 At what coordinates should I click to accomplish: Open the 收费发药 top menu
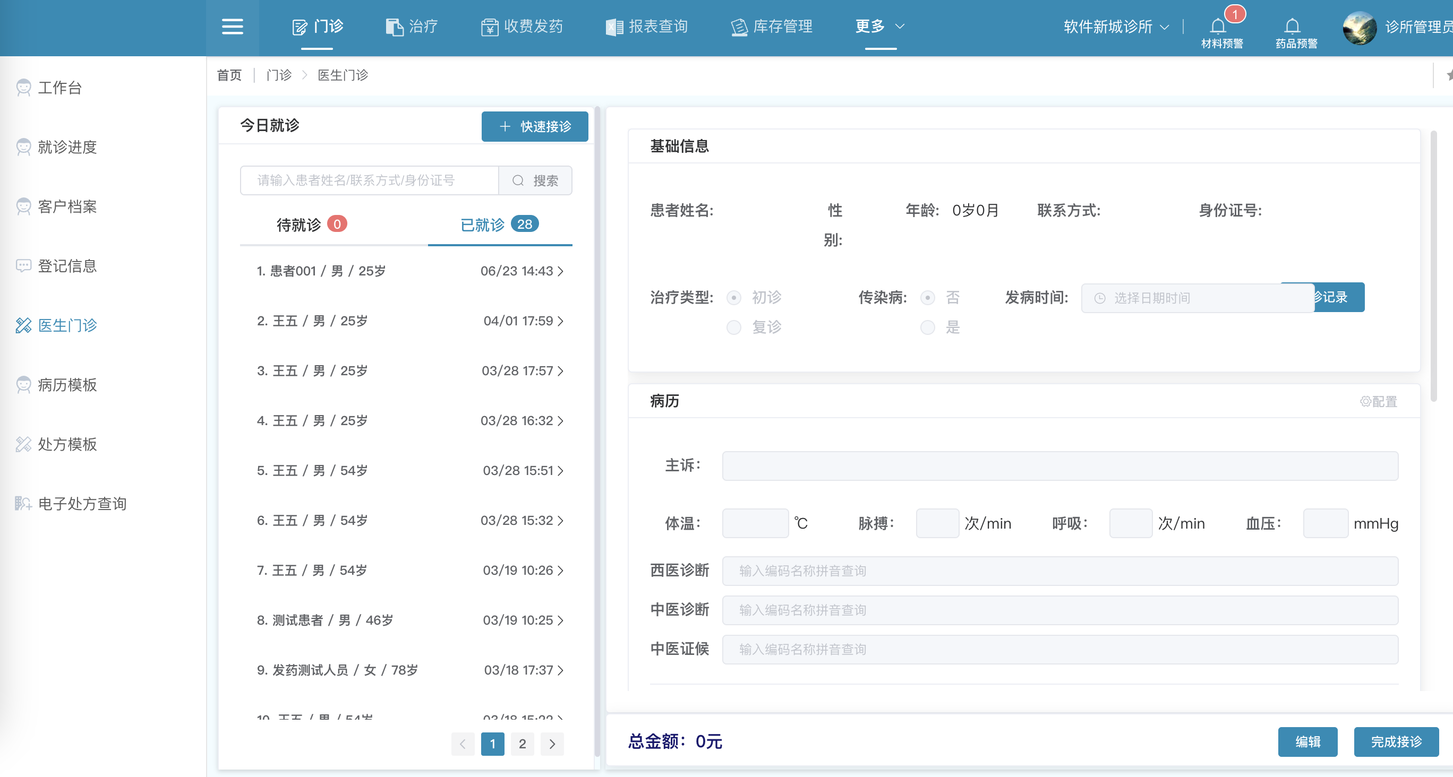click(522, 27)
